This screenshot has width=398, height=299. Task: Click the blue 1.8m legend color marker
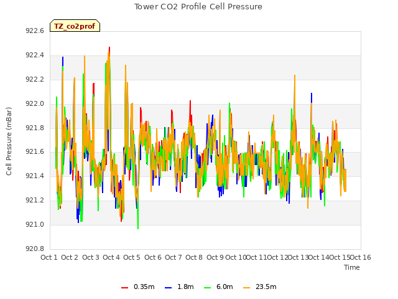coord(168,288)
